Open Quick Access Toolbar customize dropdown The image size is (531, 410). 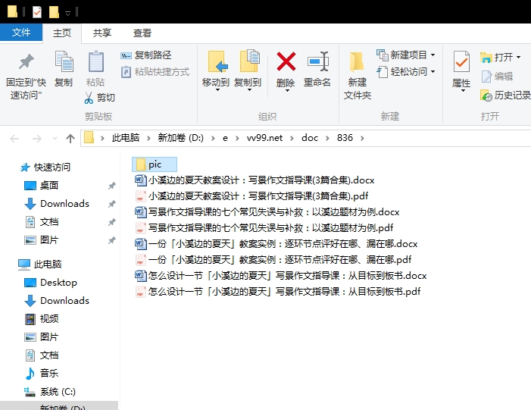(x=67, y=13)
